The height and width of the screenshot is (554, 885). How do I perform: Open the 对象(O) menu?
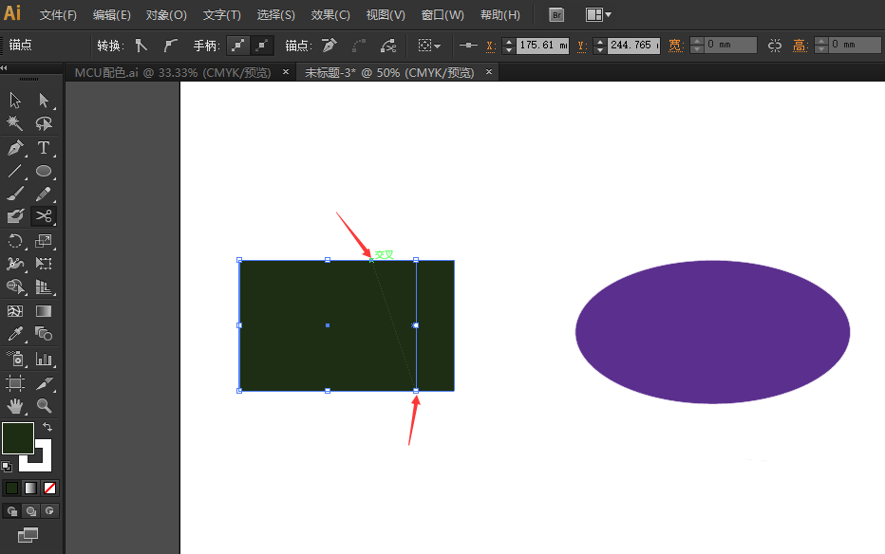click(166, 14)
